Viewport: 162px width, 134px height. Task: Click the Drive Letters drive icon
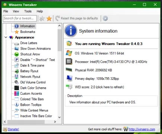coord(16,43)
